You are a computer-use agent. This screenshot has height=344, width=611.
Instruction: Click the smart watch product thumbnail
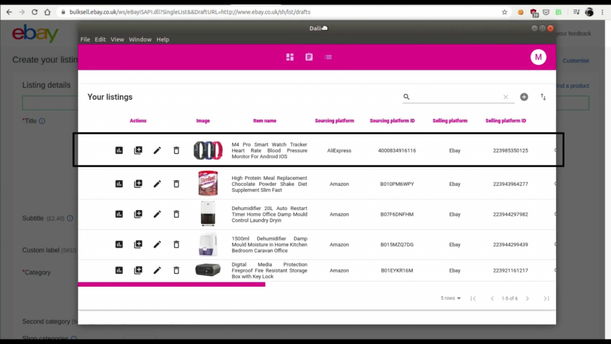[208, 150]
